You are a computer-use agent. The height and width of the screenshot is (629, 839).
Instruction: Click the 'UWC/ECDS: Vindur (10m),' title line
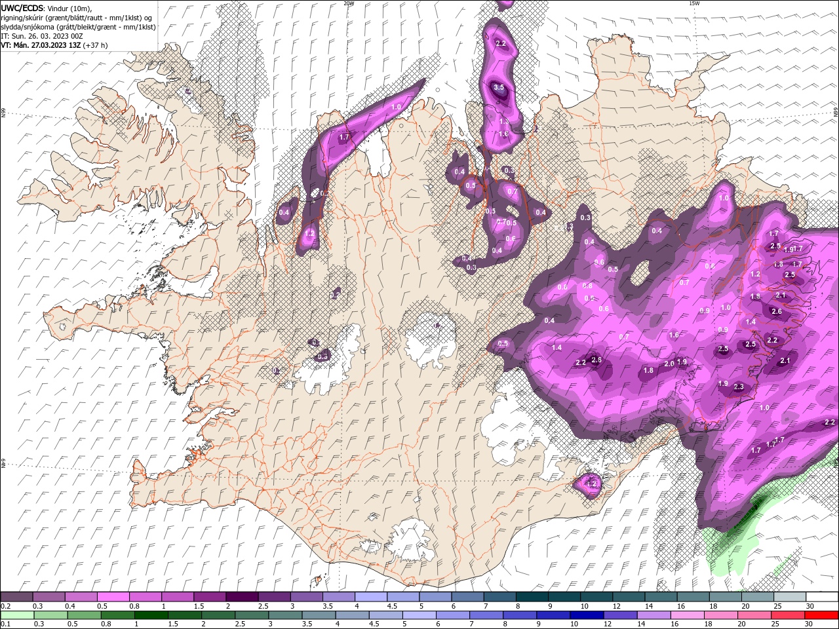[x=47, y=8]
